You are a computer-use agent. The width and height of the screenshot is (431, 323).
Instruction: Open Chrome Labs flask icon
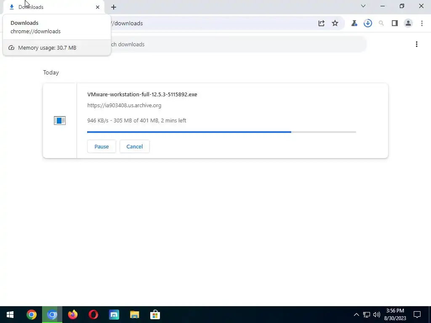point(354,24)
